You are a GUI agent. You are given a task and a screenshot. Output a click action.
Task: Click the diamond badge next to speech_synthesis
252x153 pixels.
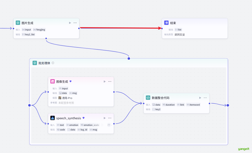click(x=83, y=118)
